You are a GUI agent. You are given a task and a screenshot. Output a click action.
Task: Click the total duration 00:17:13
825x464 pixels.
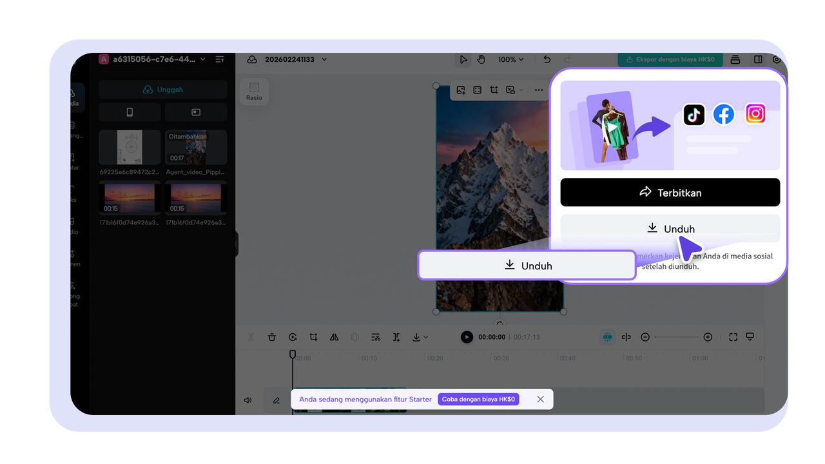527,337
